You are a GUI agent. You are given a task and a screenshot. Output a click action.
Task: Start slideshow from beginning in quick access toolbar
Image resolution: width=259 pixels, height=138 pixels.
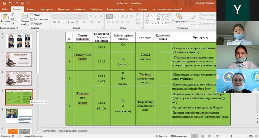[23, 3]
